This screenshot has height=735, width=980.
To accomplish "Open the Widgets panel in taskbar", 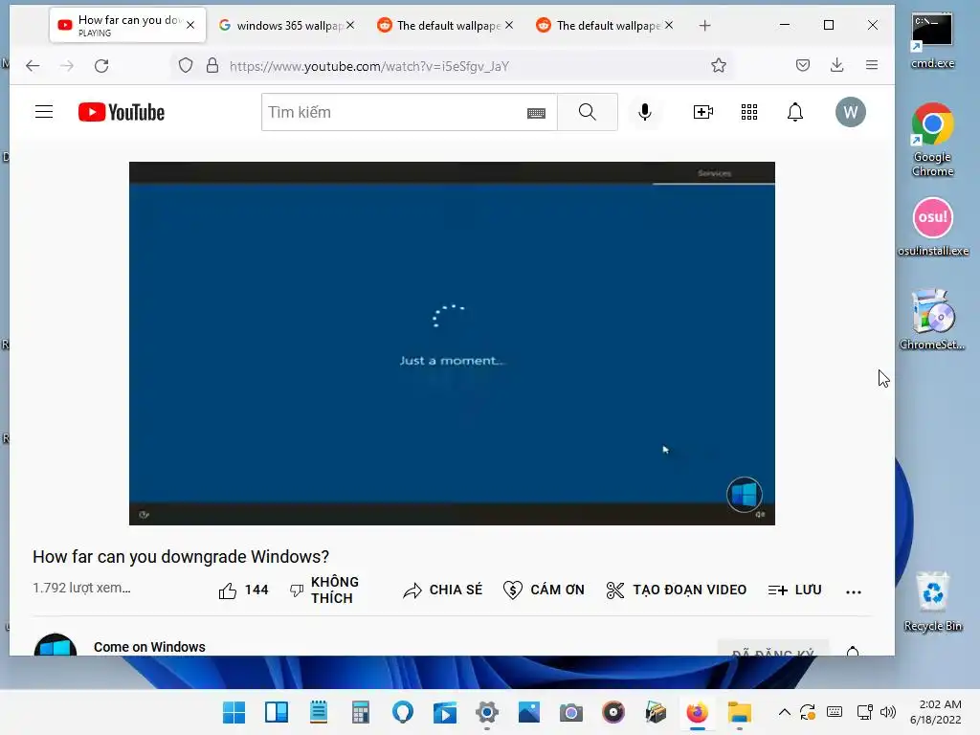I will (277, 712).
